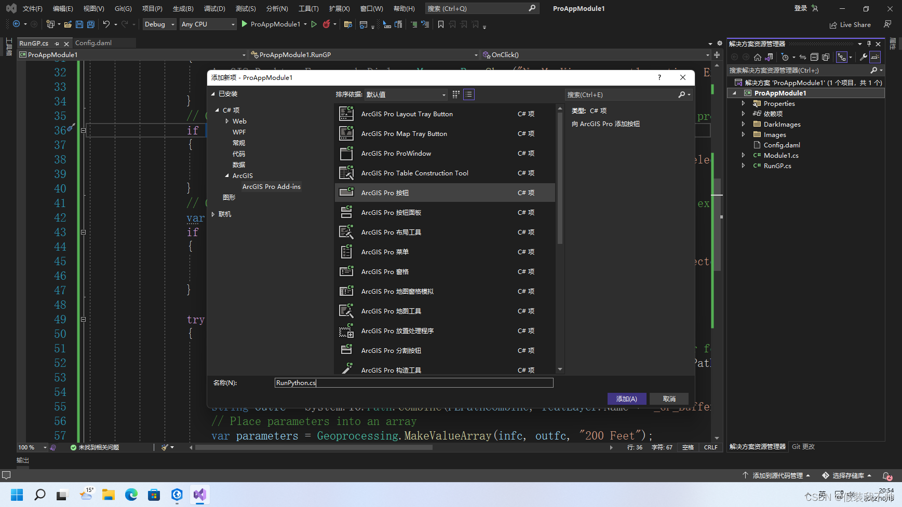Image resolution: width=902 pixels, height=507 pixels.
Task: Collapse the ArcGIS tree node
Action: [227, 175]
